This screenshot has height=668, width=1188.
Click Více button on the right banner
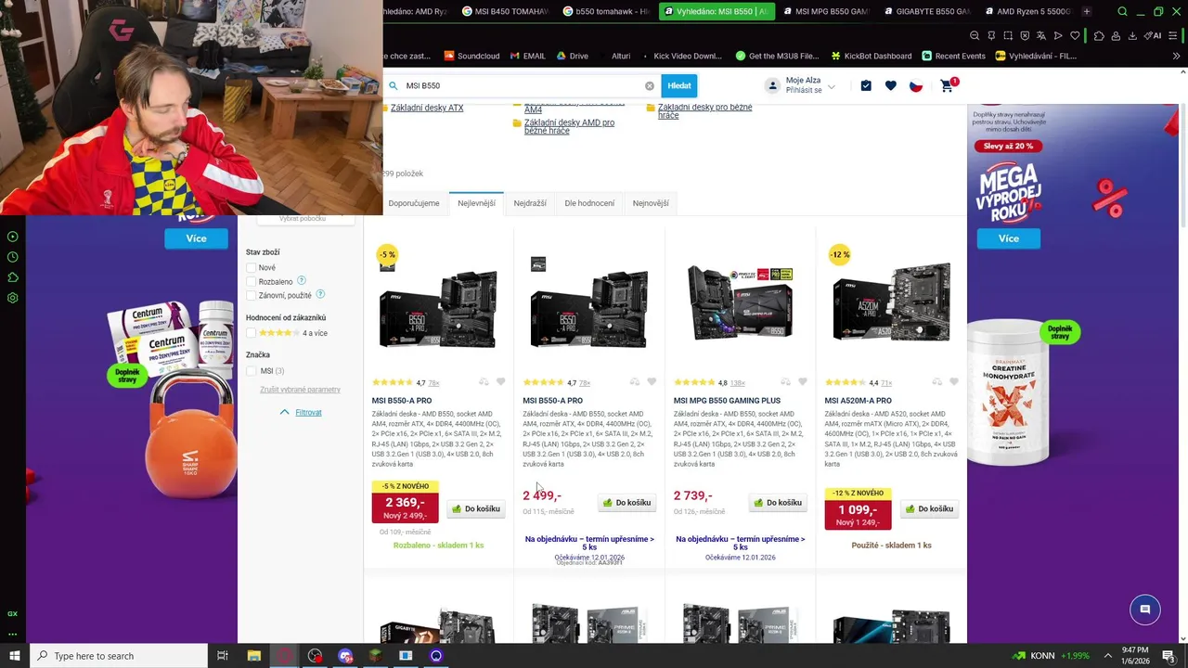coord(1009,238)
